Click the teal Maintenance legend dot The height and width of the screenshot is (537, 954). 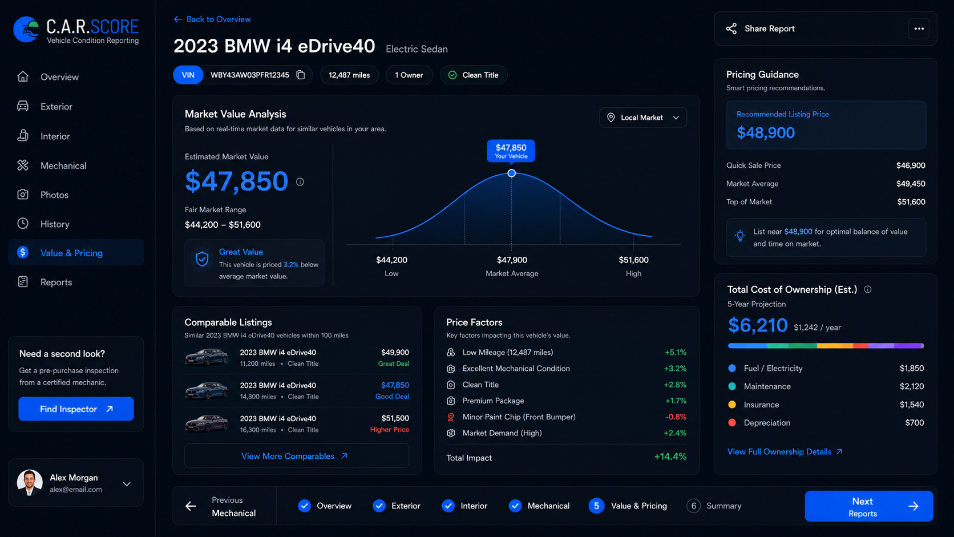pos(732,386)
